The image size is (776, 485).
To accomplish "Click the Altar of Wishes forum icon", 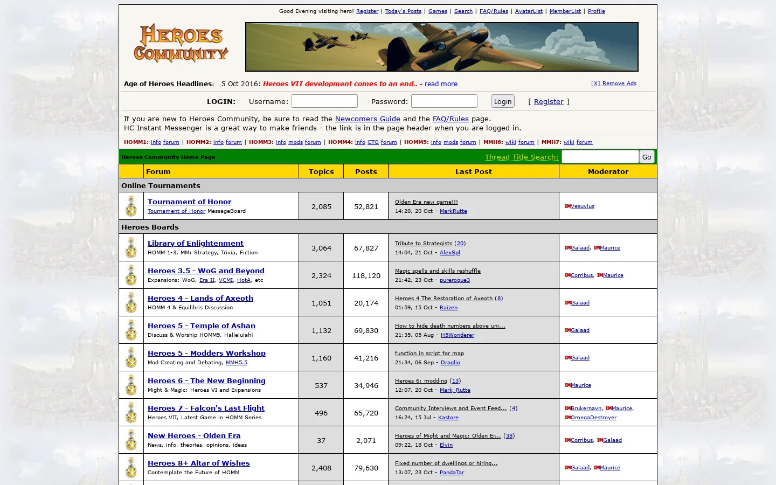I will point(131,467).
